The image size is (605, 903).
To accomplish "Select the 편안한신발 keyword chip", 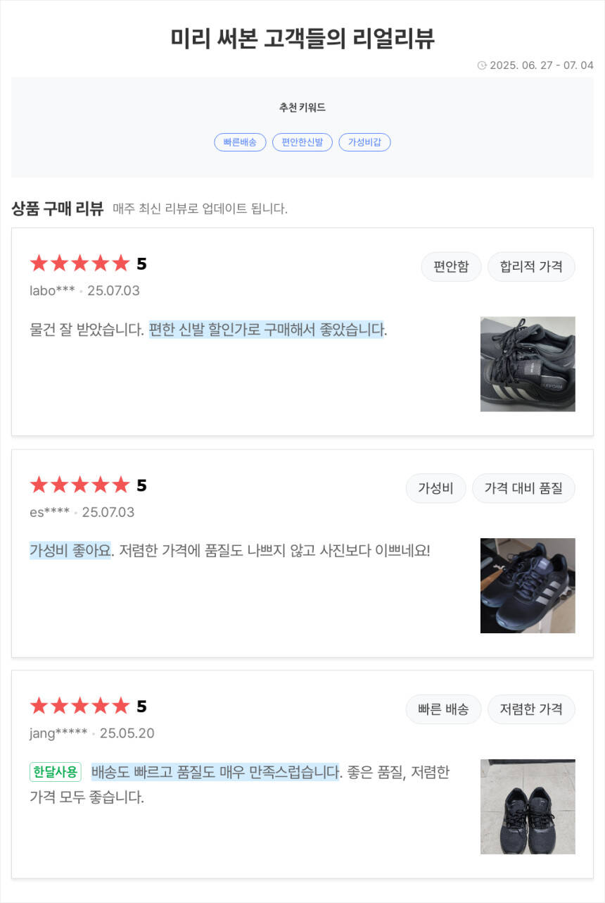I will click(302, 142).
